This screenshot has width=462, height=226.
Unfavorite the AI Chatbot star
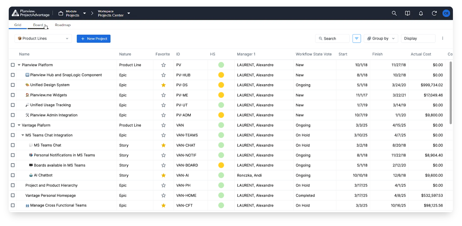[x=163, y=175]
